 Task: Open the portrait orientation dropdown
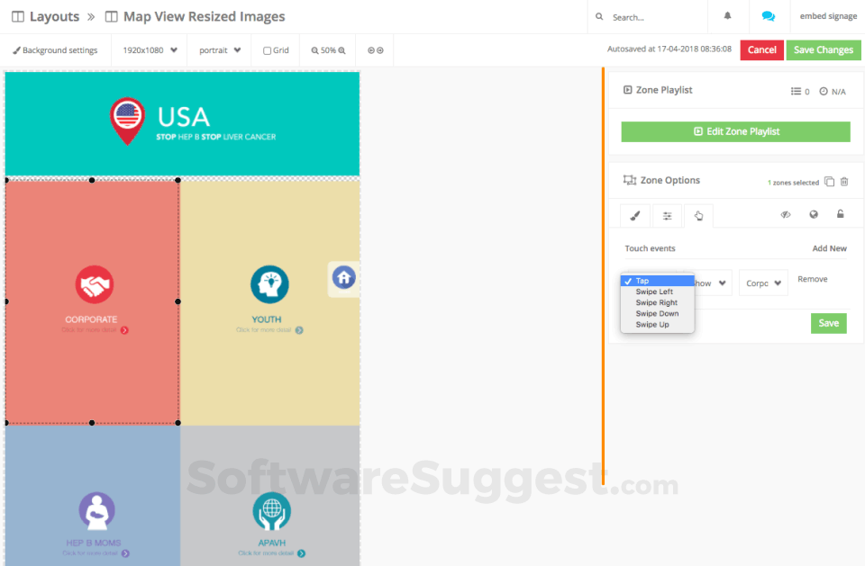(220, 50)
